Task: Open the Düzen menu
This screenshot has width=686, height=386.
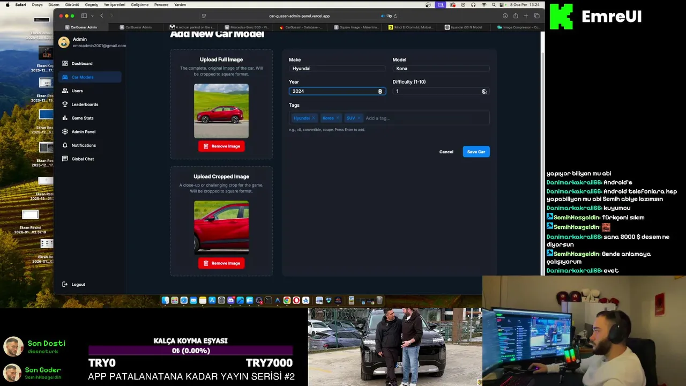Action: pos(54,5)
